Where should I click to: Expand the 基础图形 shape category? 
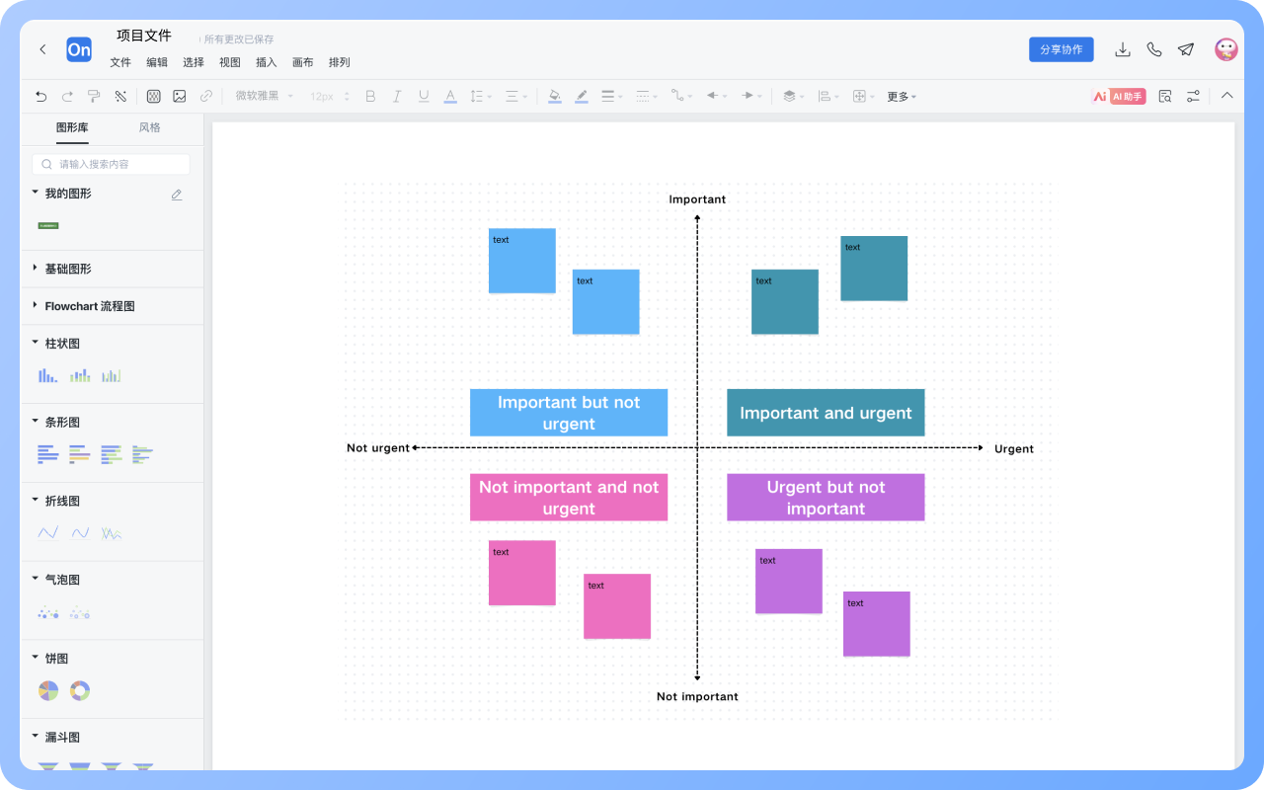67,269
